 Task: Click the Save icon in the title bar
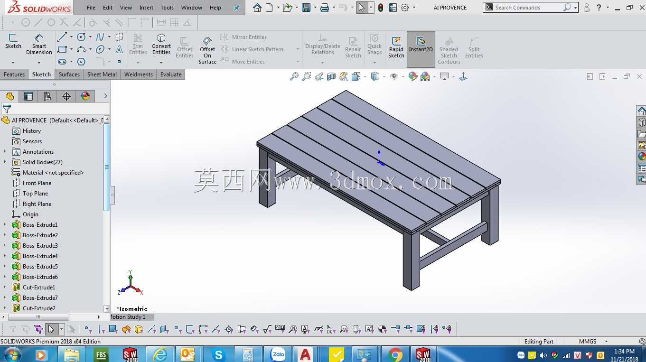(306, 8)
